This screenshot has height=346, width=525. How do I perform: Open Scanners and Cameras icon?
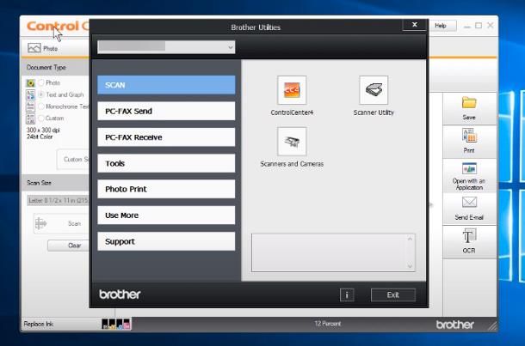(292, 142)
